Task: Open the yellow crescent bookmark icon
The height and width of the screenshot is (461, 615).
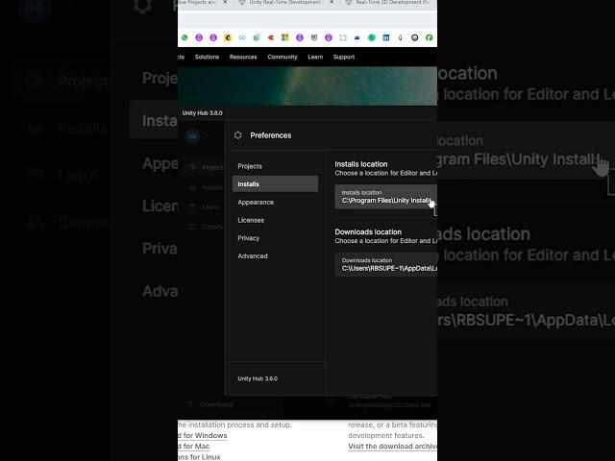Action: pos(228,37)
